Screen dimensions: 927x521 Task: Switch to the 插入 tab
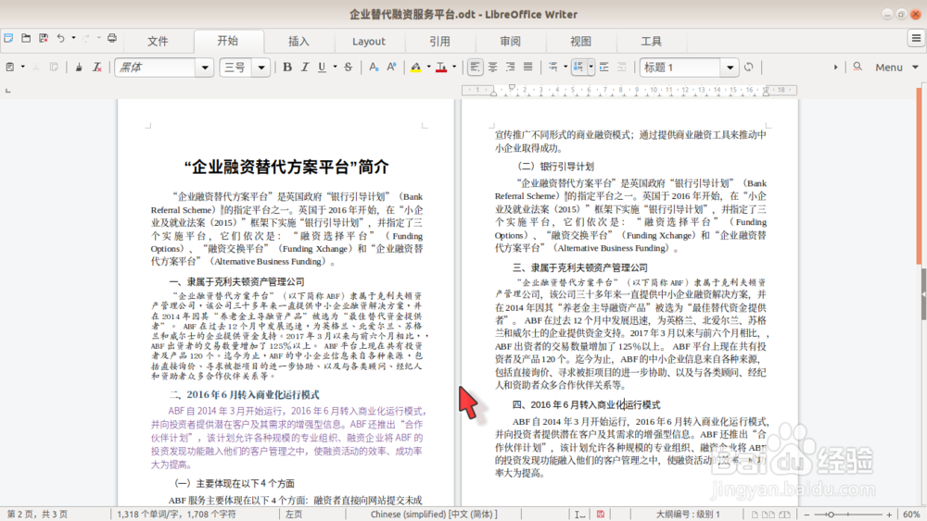298,42
